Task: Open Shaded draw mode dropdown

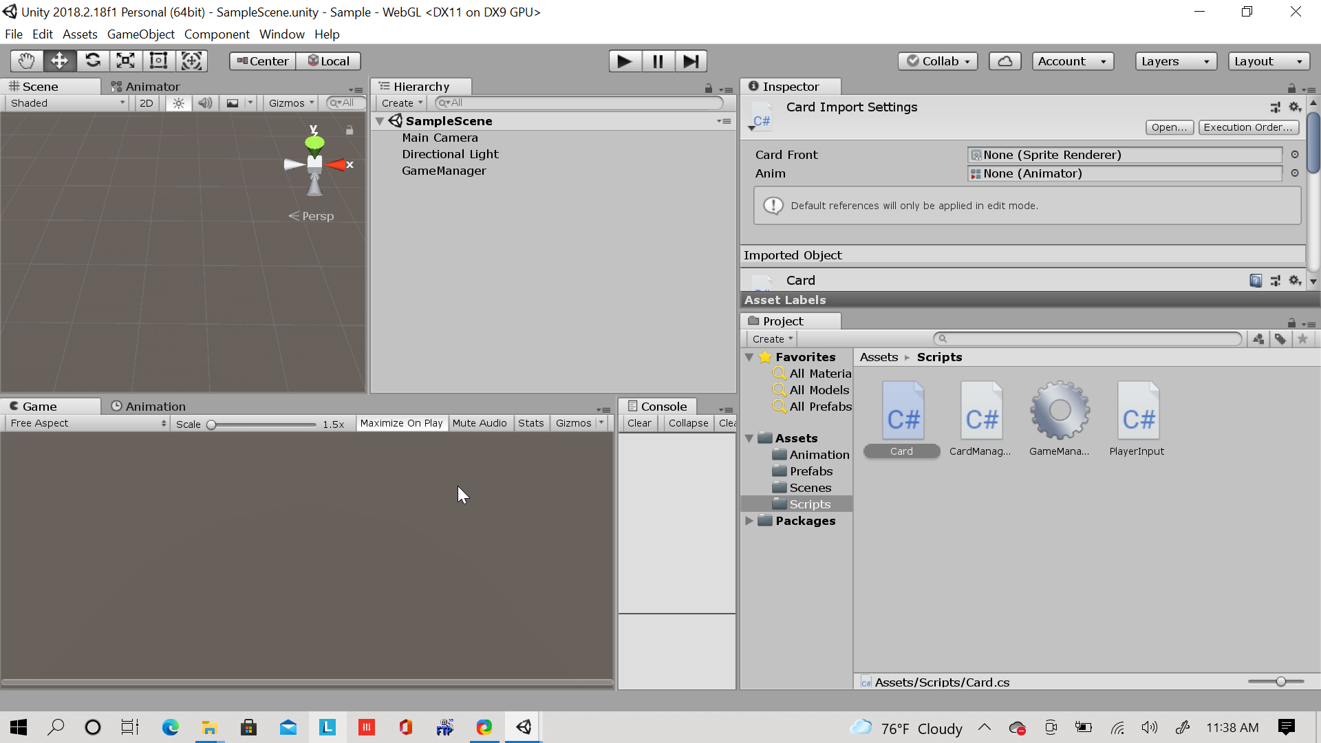Action: point(67,103)
